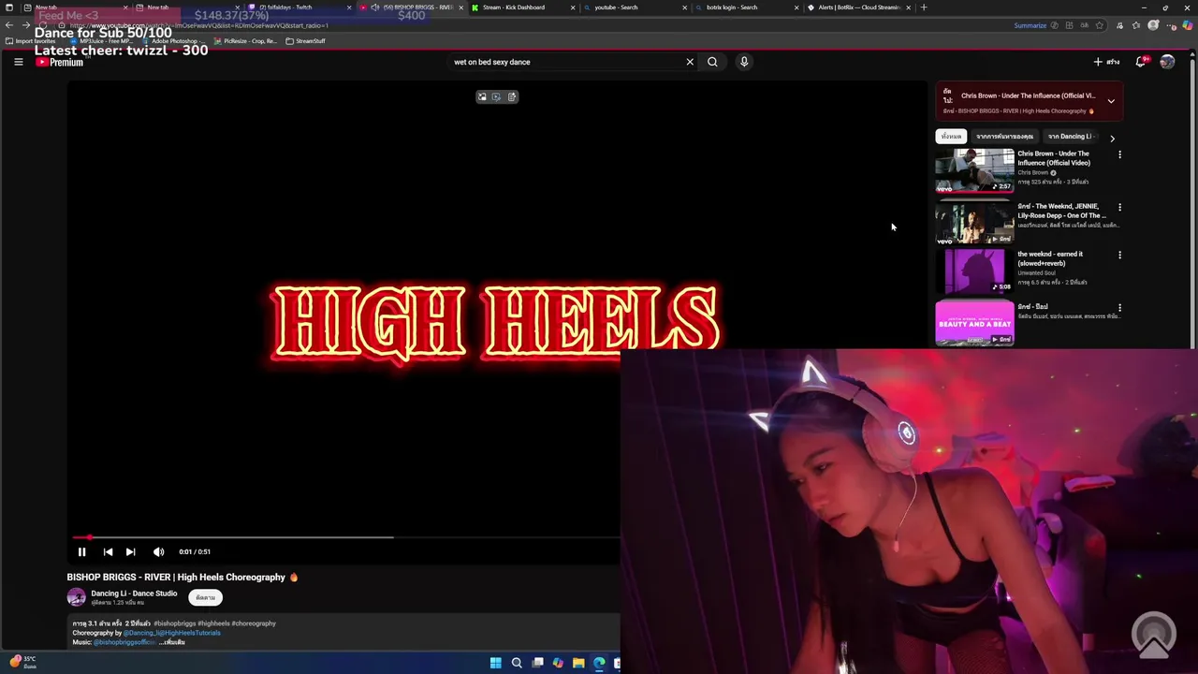Open the Dancing Li channel avatar
This screenshot has height=674, width=1198.
pos(77,597)
